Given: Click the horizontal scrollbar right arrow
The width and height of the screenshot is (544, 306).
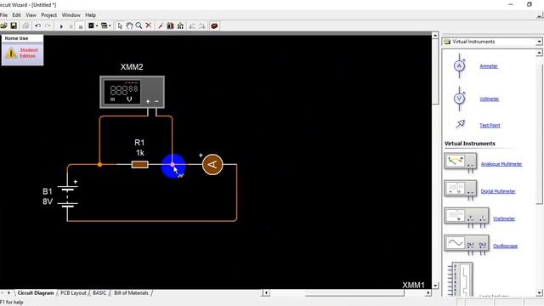Looking at the screenshot, I should 428,292.
